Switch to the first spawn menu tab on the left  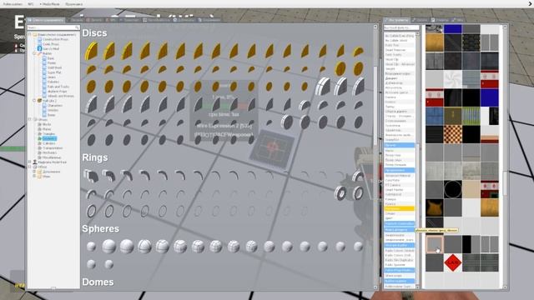tap(45, 20)
